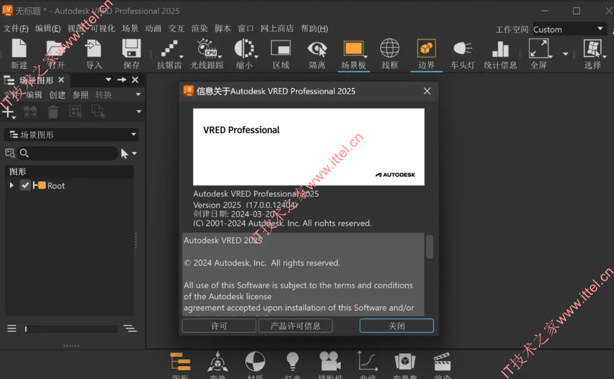Open the 帮助(H) menu
This screenshot has height=379, width=614.
pyautogui.click(x=314, y=28)
